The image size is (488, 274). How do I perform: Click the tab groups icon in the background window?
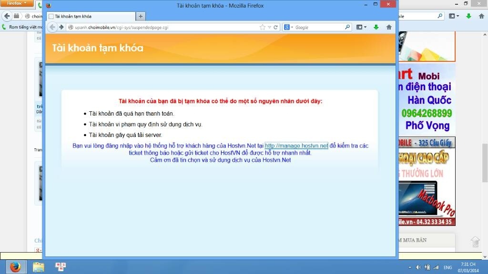coord(17,16)
